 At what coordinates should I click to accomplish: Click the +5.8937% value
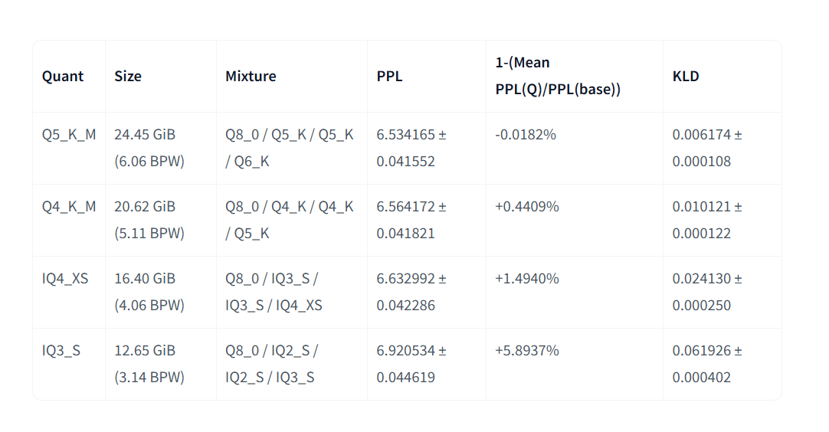pyautogui.click(x=527, y=351)
